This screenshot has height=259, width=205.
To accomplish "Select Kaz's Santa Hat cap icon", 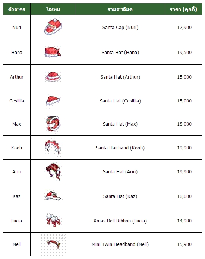I will tap(53, 196).
